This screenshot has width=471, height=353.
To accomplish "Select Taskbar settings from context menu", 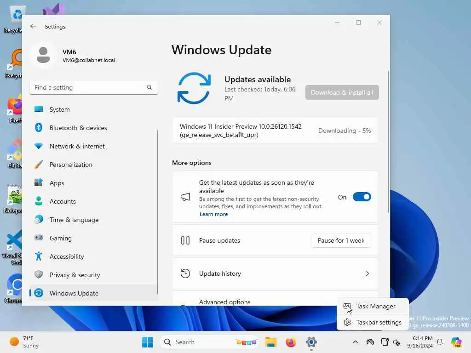I will pyautogui.click(x=373, y=322).
